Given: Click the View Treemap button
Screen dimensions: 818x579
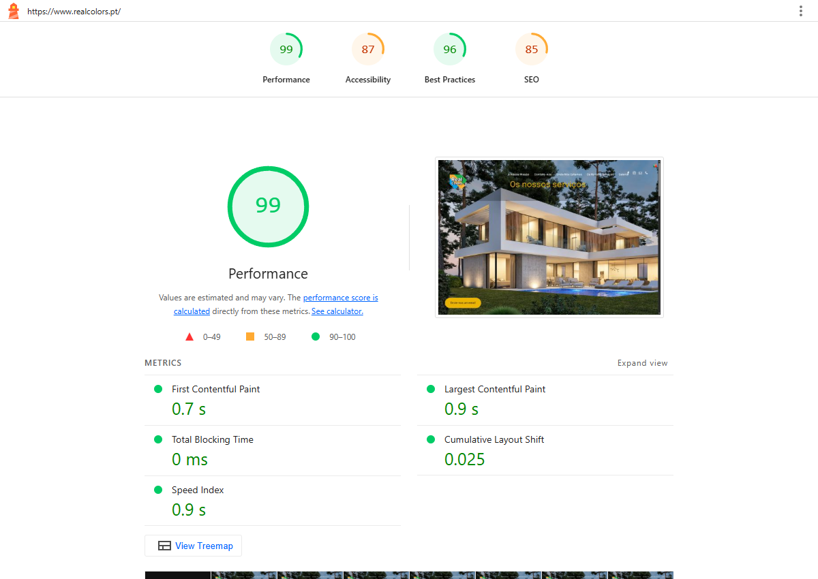Looking at the screenshot, I should click(193, 546).
